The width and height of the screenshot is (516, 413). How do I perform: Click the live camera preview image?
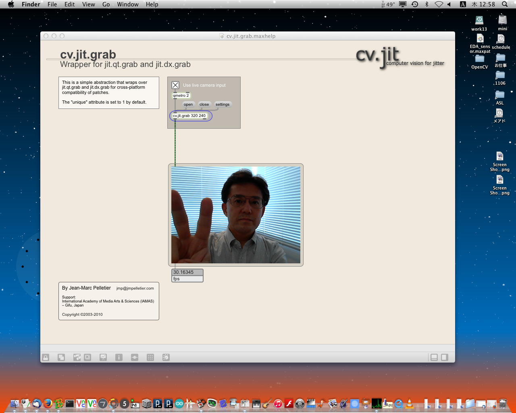(x=236, y=215)
